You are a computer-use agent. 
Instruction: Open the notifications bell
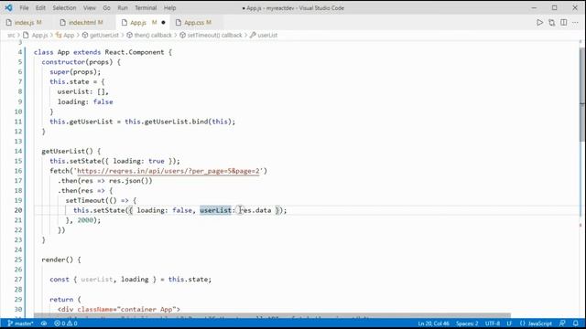(576, 324)
